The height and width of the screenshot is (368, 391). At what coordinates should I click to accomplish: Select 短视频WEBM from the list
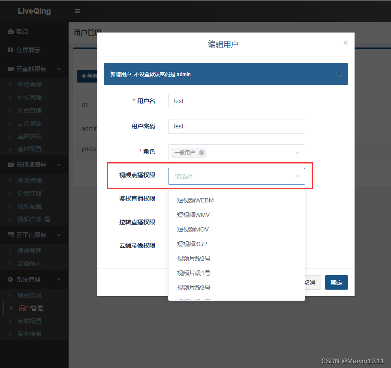point(236,200)
